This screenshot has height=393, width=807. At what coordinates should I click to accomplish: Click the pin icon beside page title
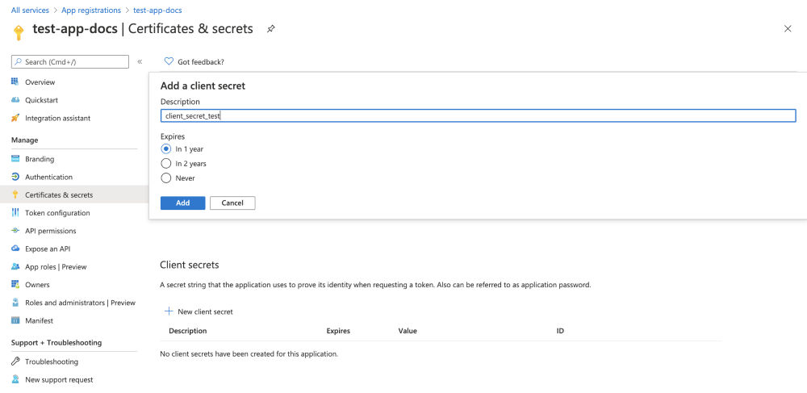coord(271,29)
